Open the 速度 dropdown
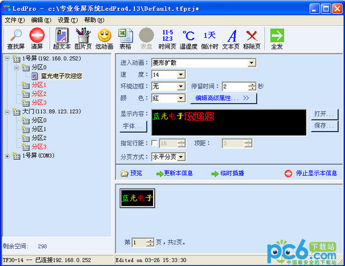 181,75
